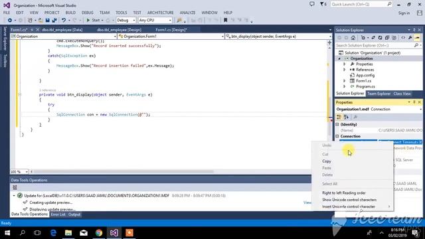
Task: Toggle Alphabetical sorting in the Properties panel
Action: click(346, 117)
